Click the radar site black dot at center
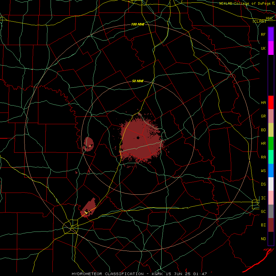Screen dimensions: 276x276 [x=138, y=138]
